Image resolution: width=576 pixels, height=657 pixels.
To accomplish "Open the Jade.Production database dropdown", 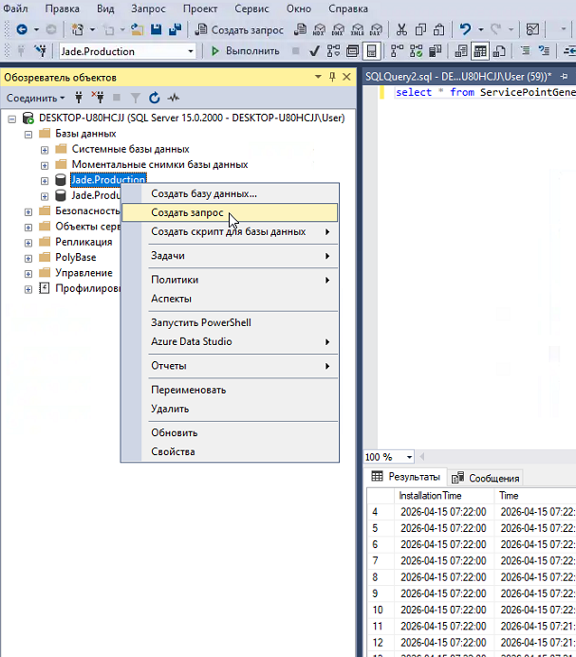I will [x=191, y=51].
